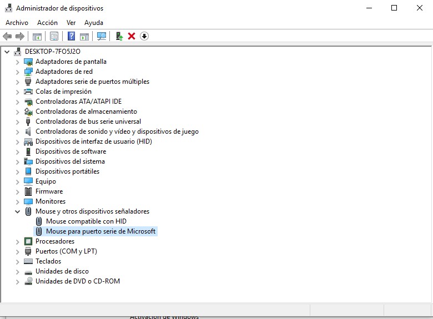This screenshot has width=433, height=319.
Task: Select the Teclados category
Action: click(x=48, y=261)
